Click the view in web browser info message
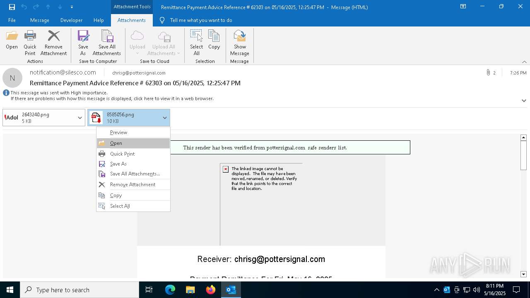This screenshot has width=530, height=298. [112, 99]
